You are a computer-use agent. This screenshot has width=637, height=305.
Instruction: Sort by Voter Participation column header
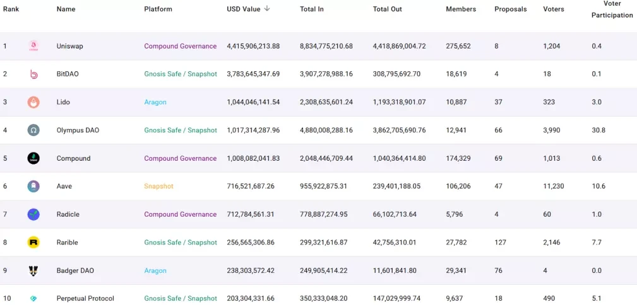[x=612, y=9]
